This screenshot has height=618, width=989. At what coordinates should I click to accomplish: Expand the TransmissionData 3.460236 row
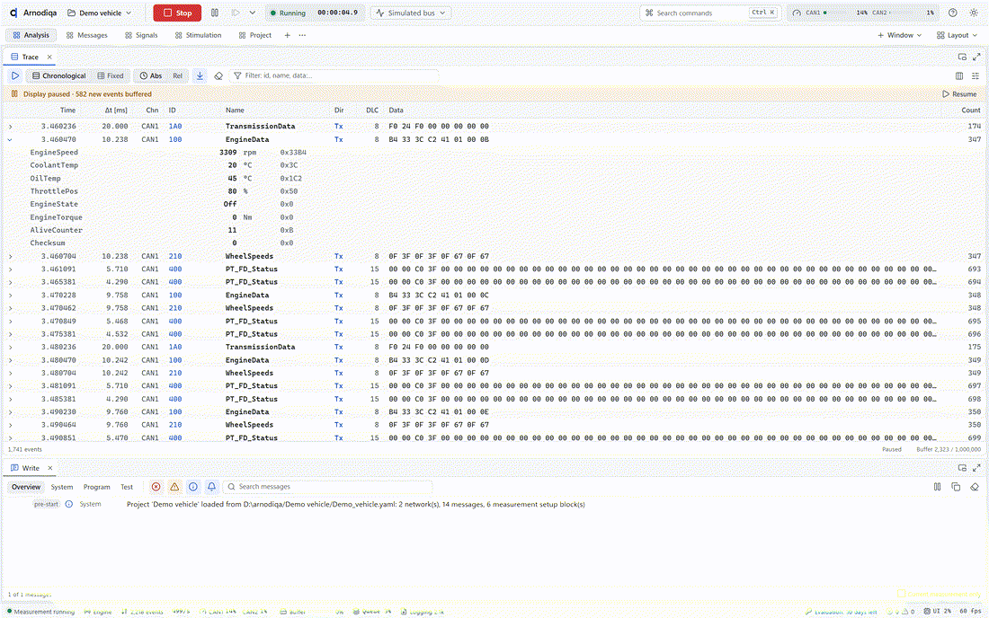(10, 127)
